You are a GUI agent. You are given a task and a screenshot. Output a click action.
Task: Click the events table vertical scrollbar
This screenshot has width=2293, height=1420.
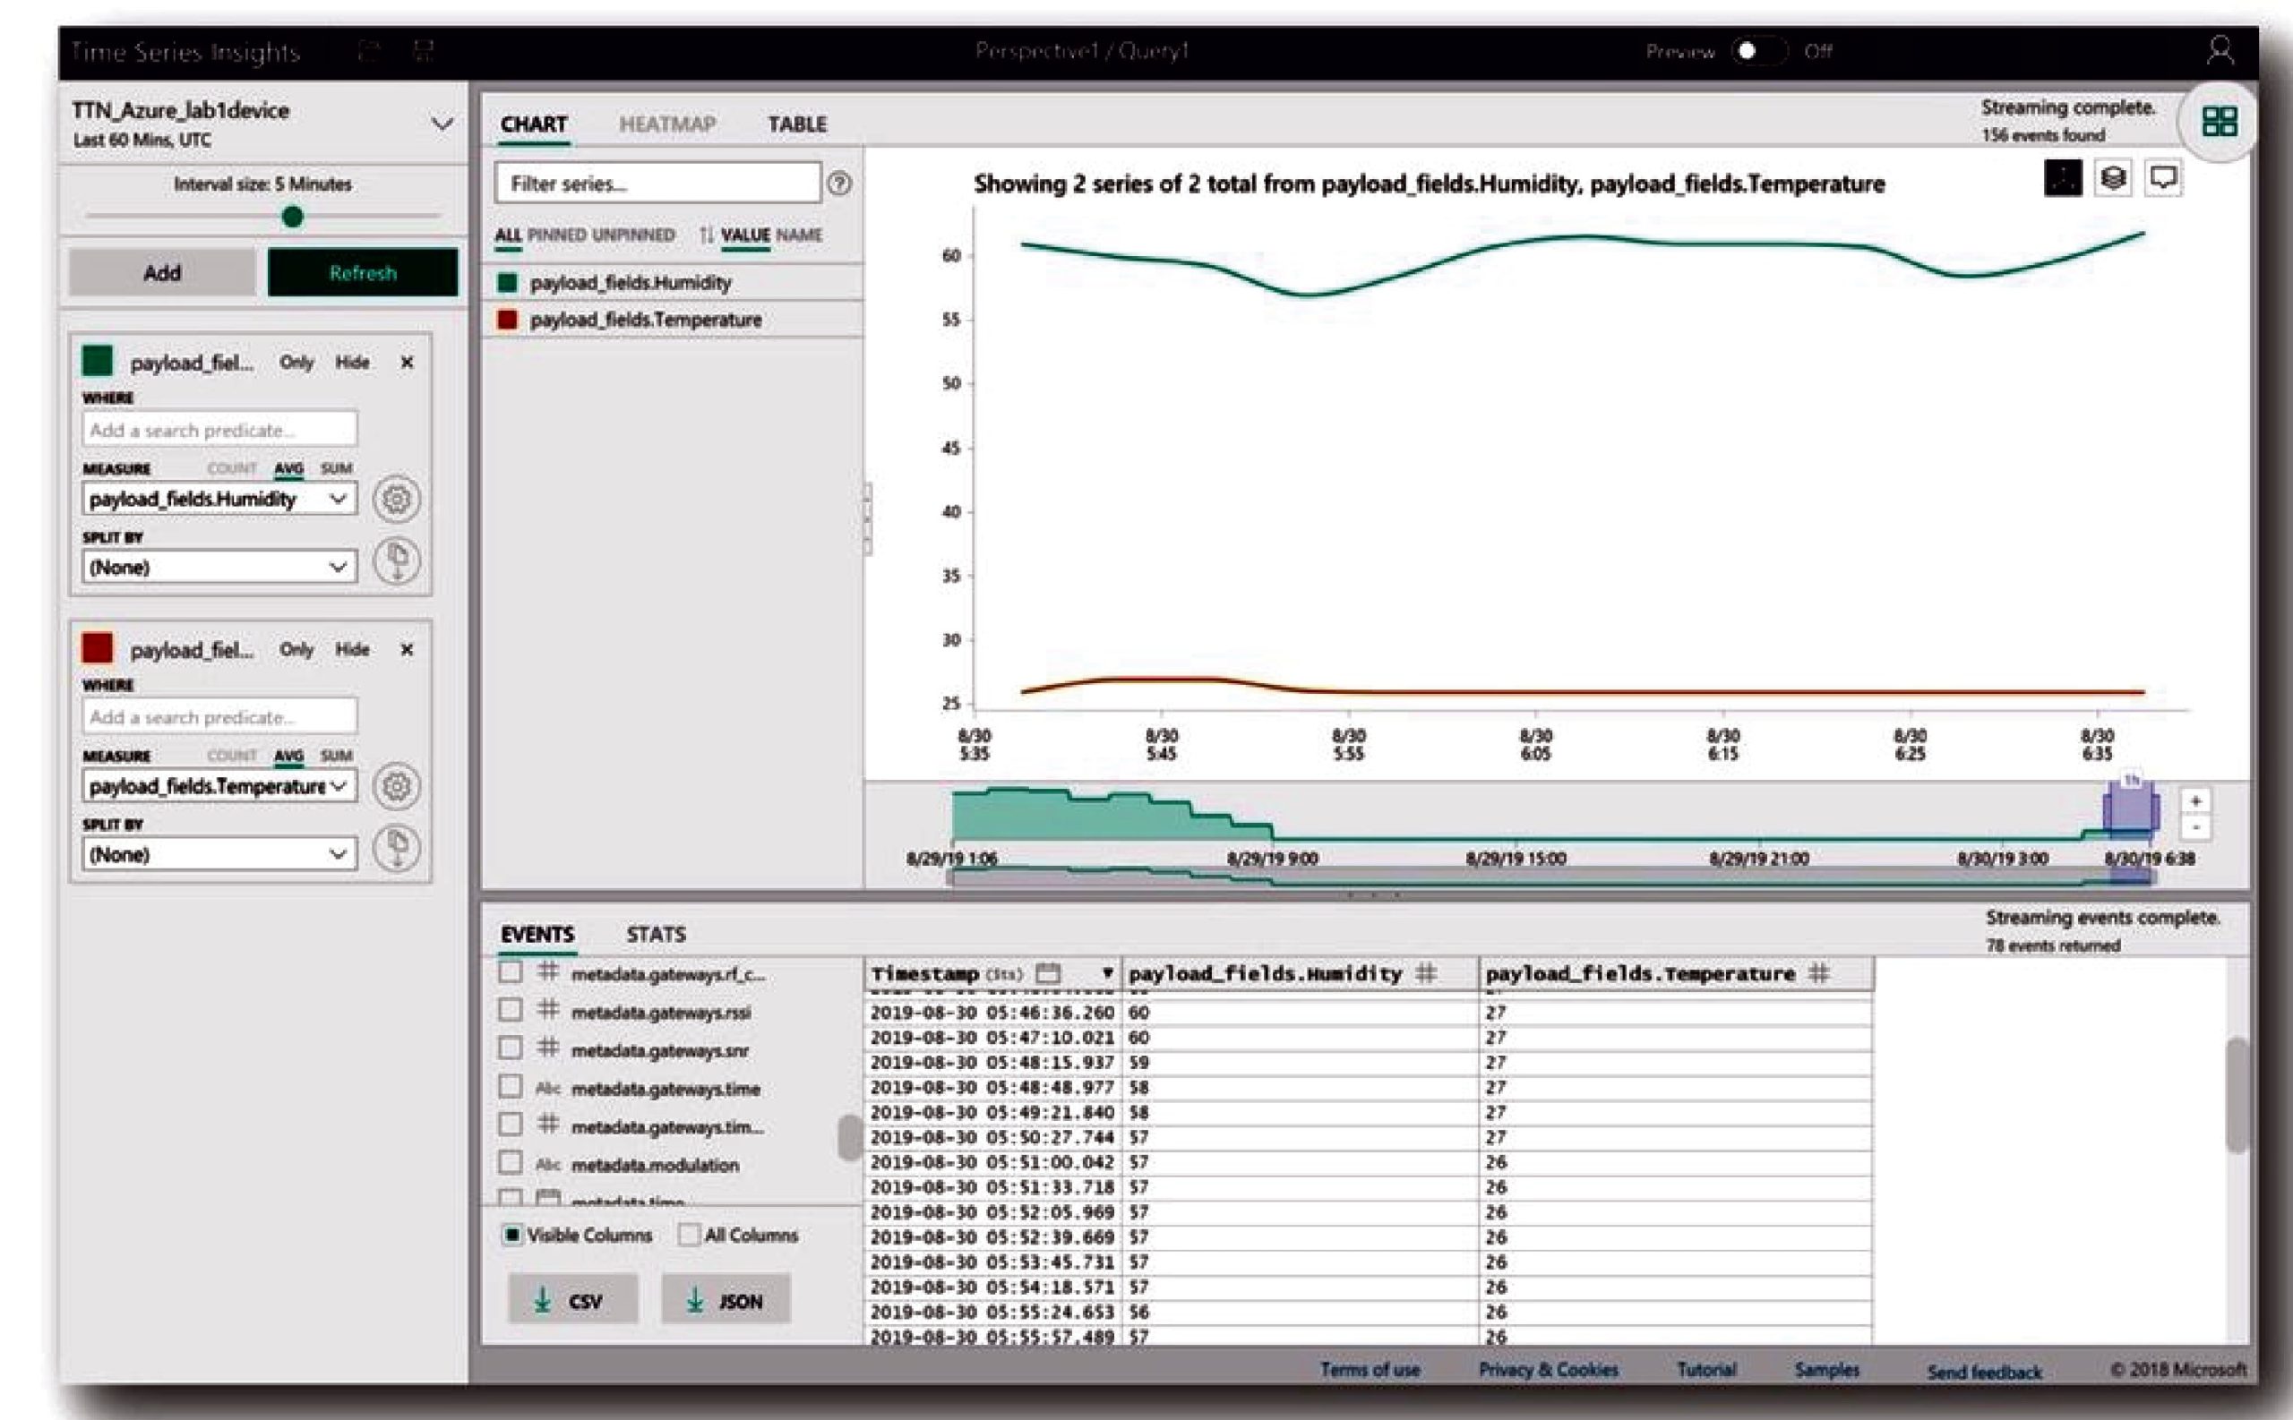tap(2237, 1095)
